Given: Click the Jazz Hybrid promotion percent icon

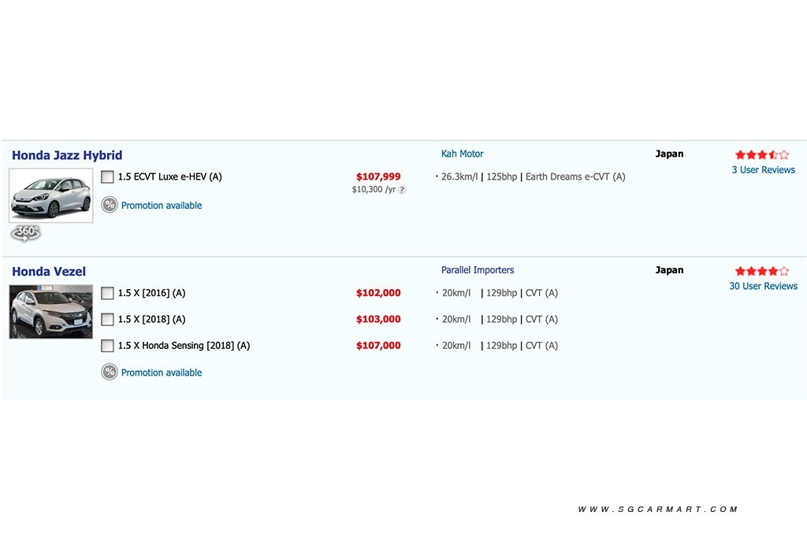Looking at the screenshot, I should click(x=109, y=205).
